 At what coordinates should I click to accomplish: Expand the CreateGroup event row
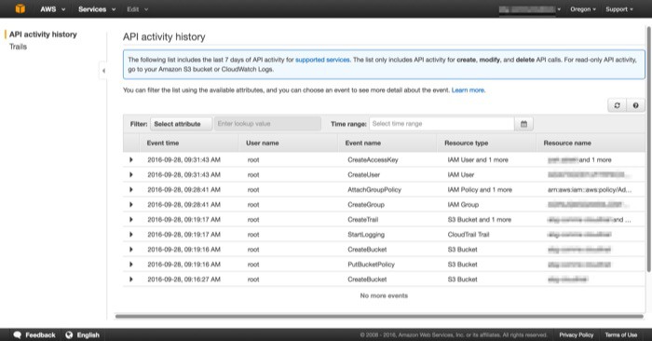click(131, 205)
